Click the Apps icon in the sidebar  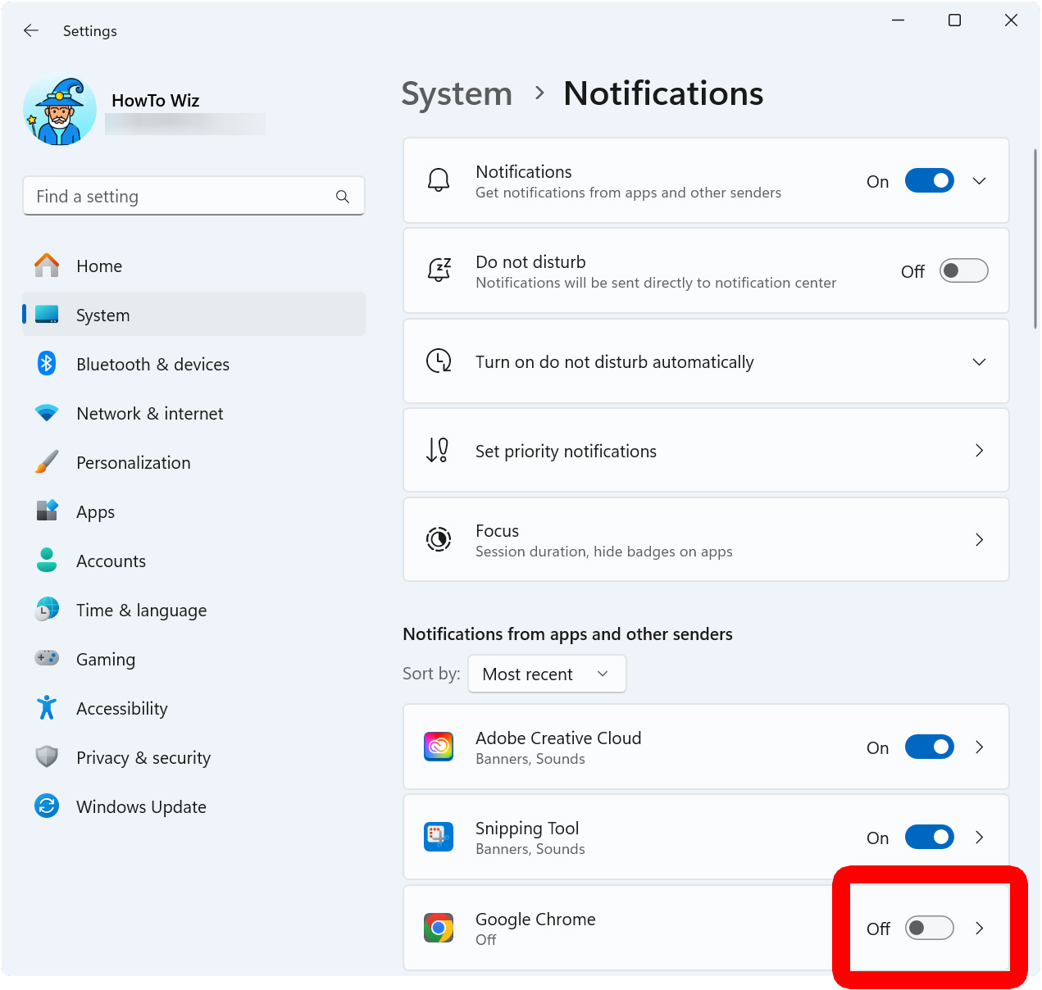(x=47, y=511)
